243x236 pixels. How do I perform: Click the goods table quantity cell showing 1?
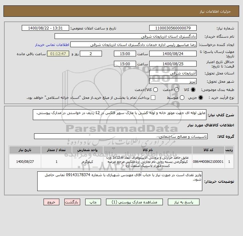point(56,162)
